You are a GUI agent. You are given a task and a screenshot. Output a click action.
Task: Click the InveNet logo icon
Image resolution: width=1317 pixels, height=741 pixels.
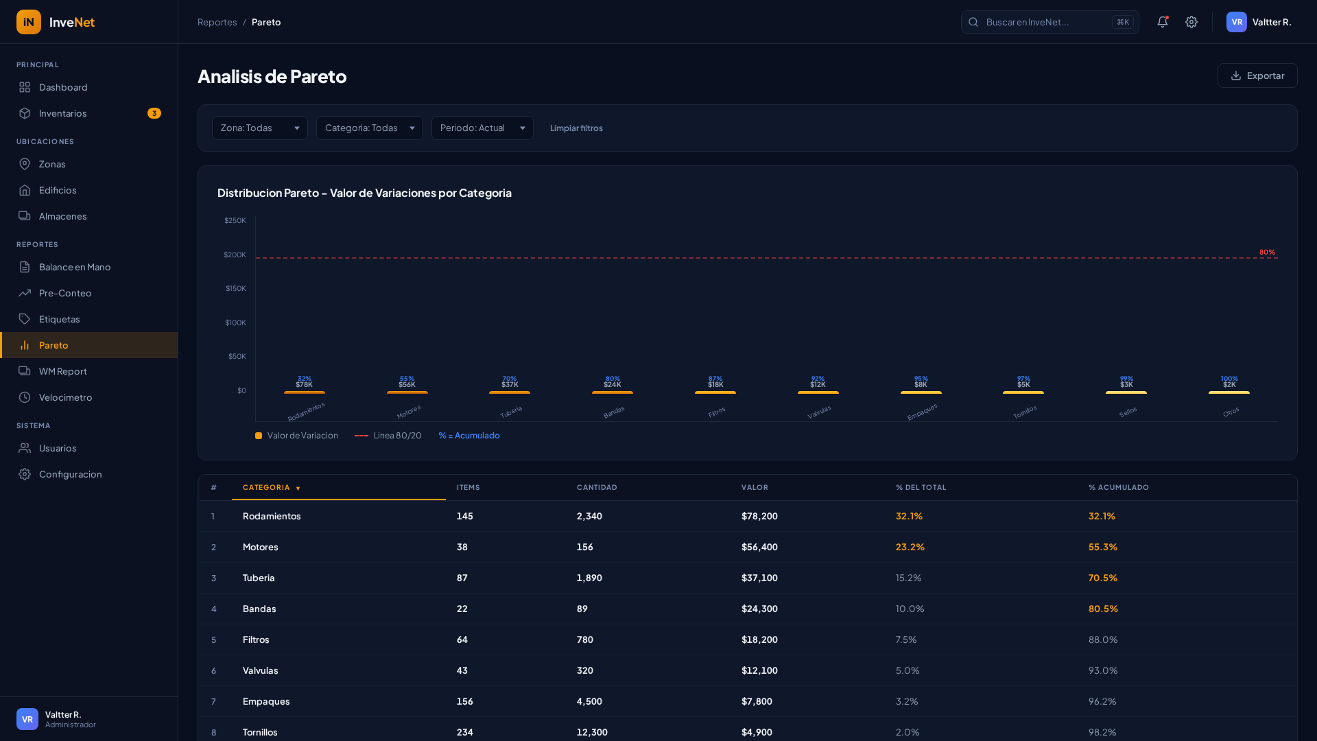29,22
